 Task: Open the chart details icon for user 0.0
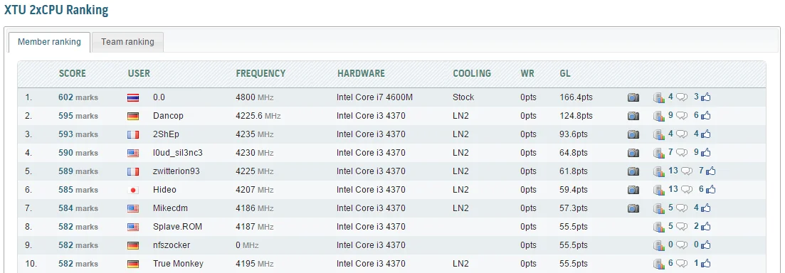tap(659, 97)
